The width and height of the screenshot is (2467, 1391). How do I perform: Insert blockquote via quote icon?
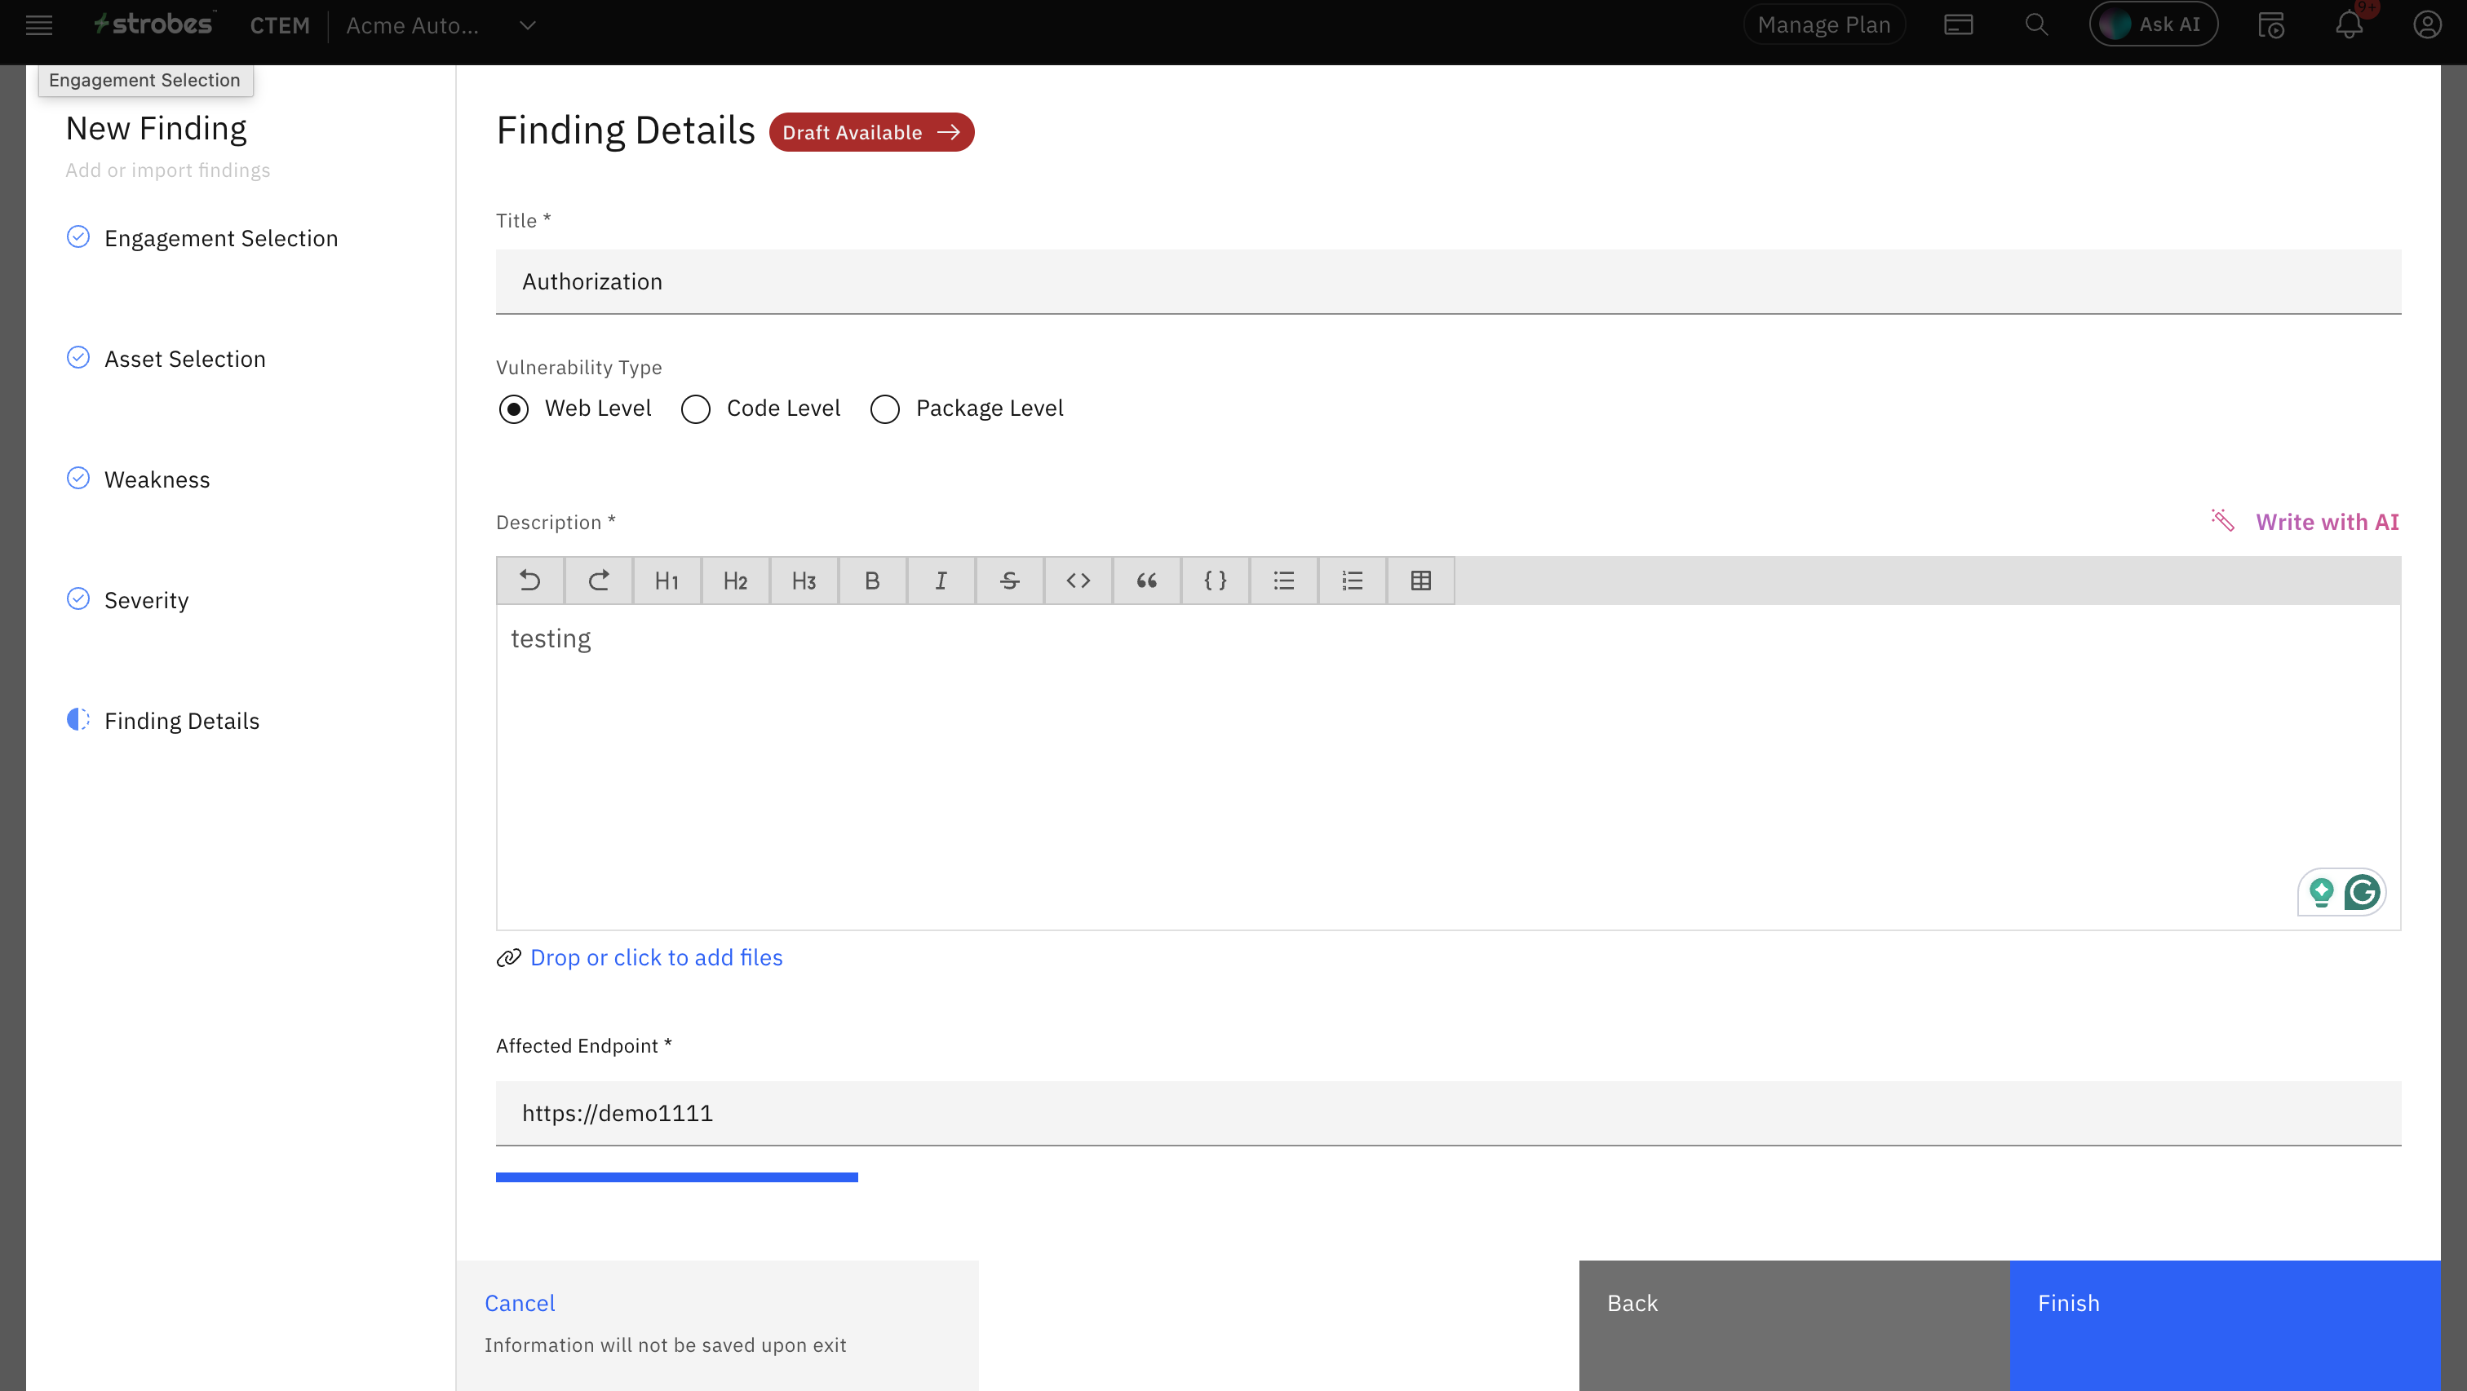coord(1146,581)
